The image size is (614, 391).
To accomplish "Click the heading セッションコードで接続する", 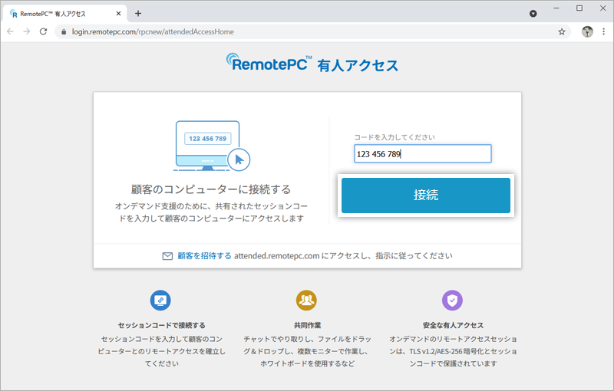I will click(162, 325).
